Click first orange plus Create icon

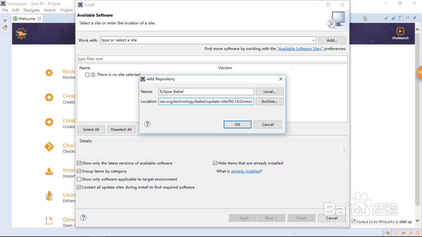pos(49,97)
